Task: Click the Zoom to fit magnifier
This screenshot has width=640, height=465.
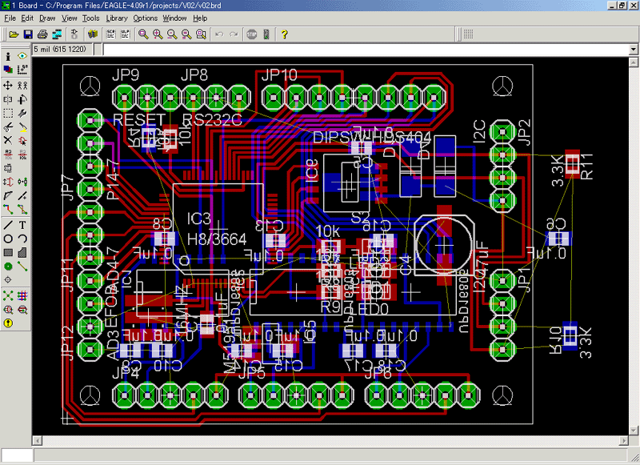Action: pyautogui.click(x=143, y=34)
